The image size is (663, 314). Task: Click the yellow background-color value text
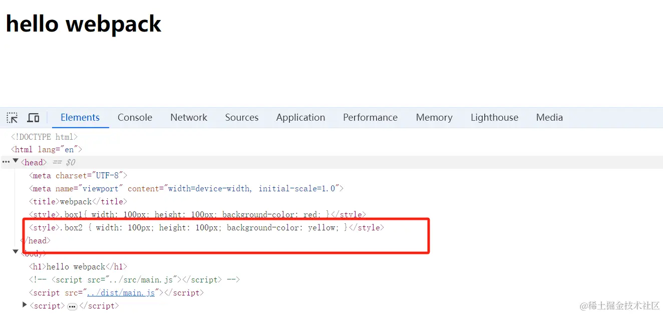click(321, 228)
